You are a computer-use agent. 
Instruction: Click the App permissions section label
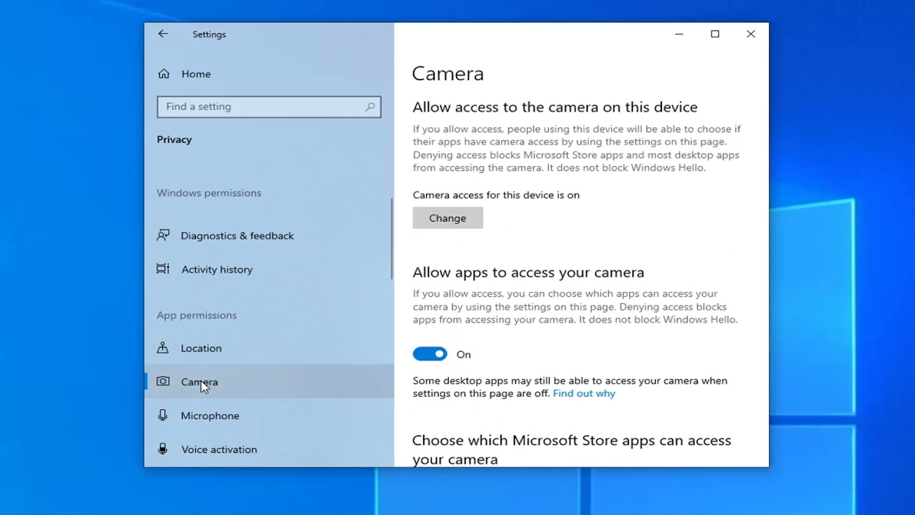click(197, 315)
